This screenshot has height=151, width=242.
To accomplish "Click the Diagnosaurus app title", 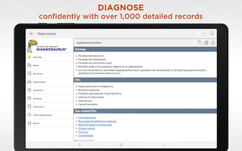I will (47, 34).
